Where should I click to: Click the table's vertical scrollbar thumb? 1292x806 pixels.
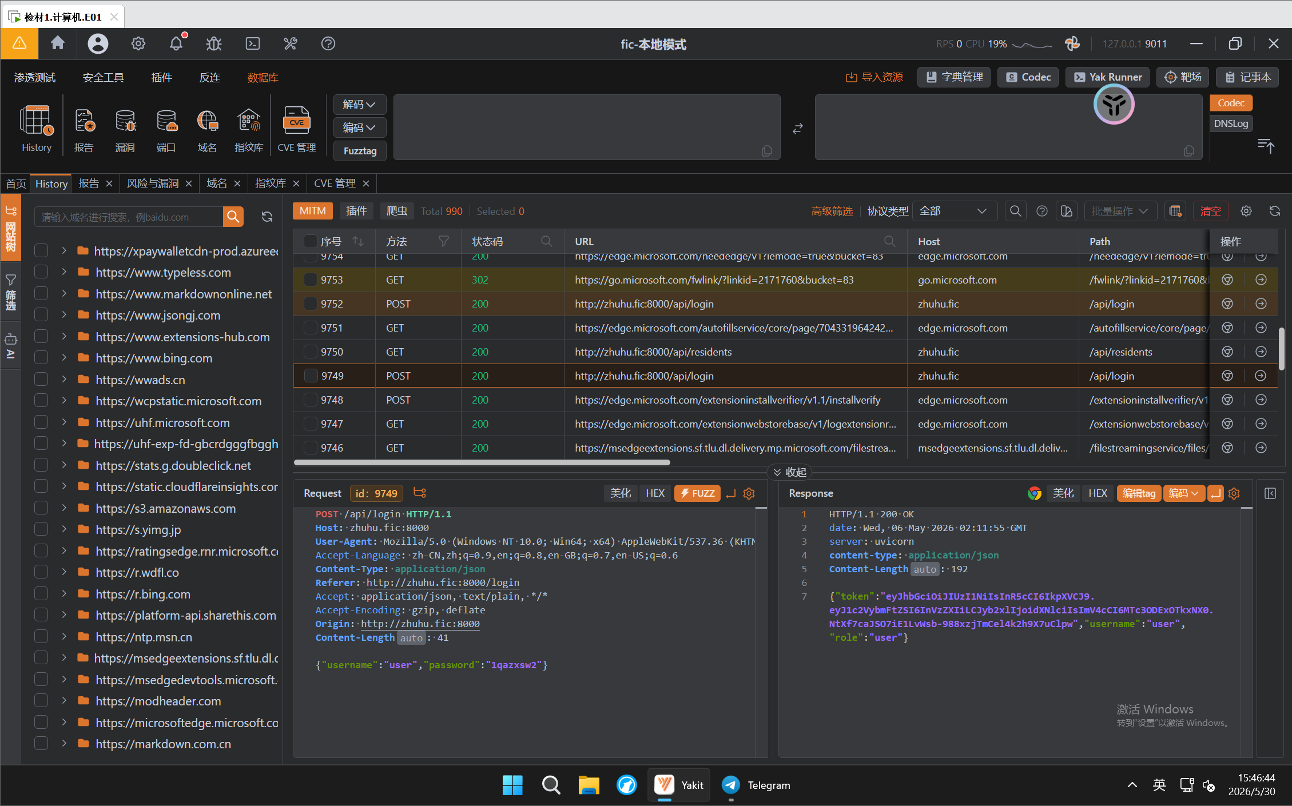click(1282, 349)
